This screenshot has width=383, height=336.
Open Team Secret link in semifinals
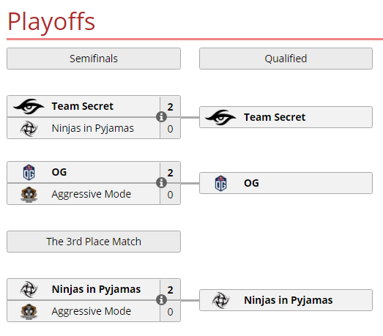click(x=83, y=106)
